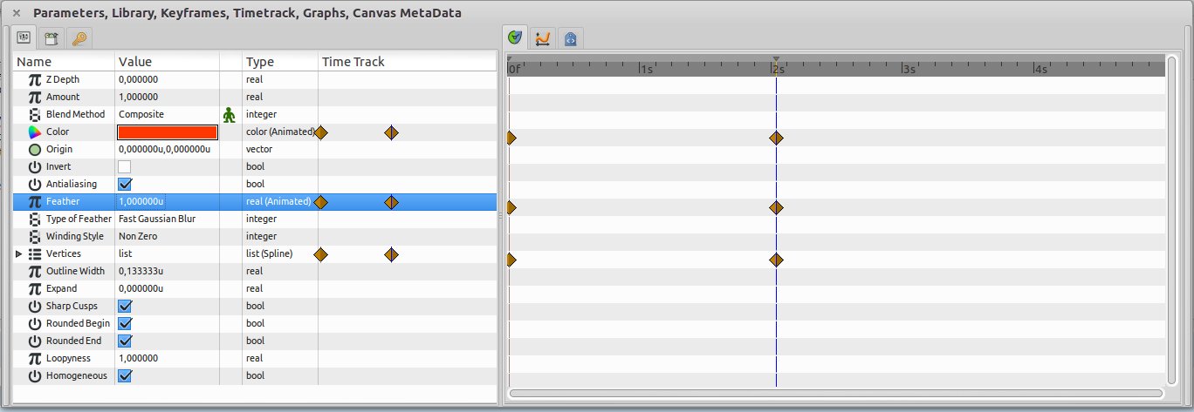Viewport: 1194px width, 412px height.
Task: Click the Vertices list icon
Action: pyautogui.click(x=35, y=253)
